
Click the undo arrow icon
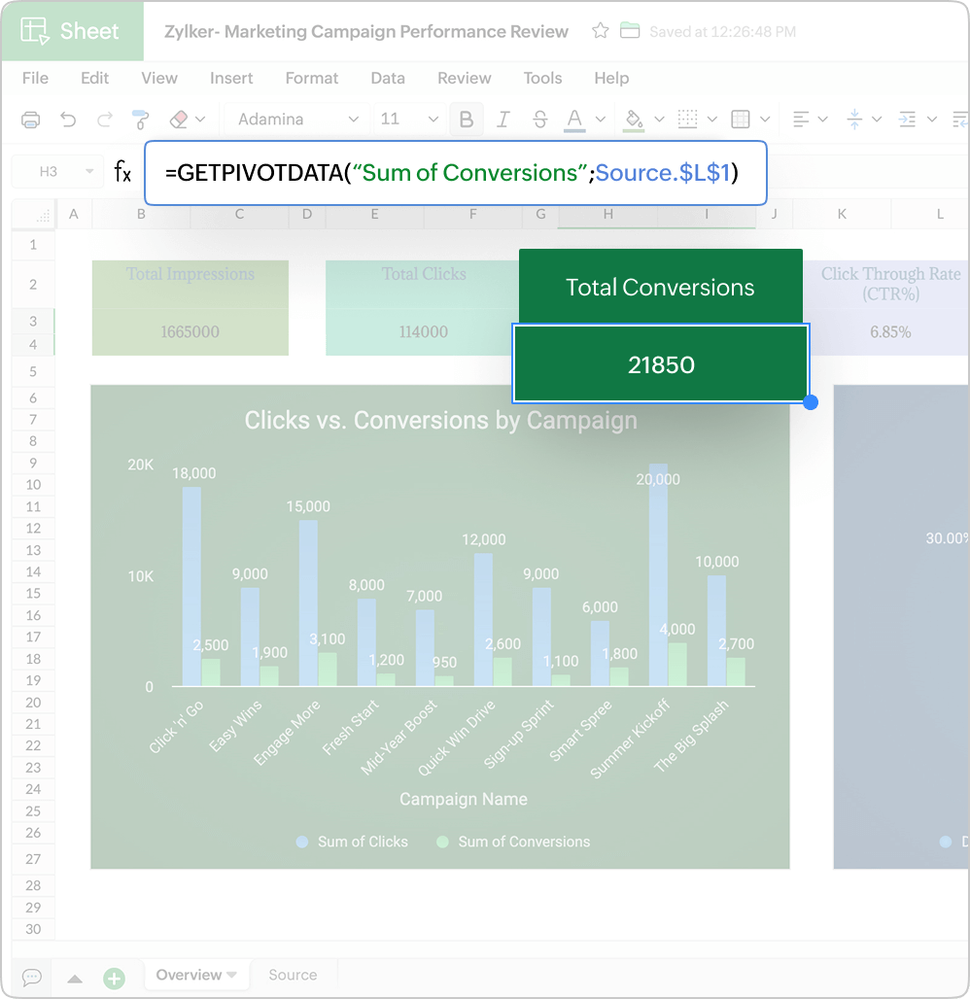pyautogui.click(x=68, y=120)
